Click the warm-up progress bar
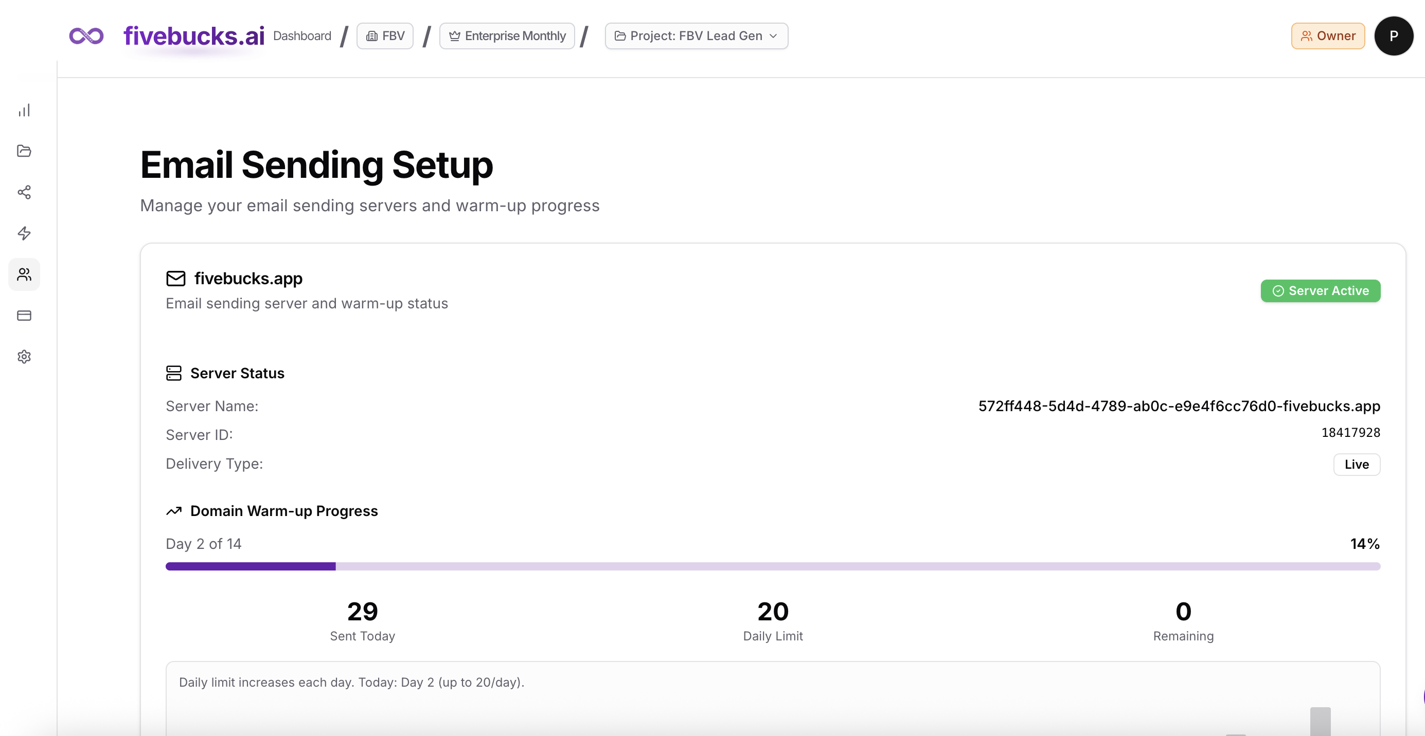The height and width of the screenshot is (736, 1425). point(772,566)
